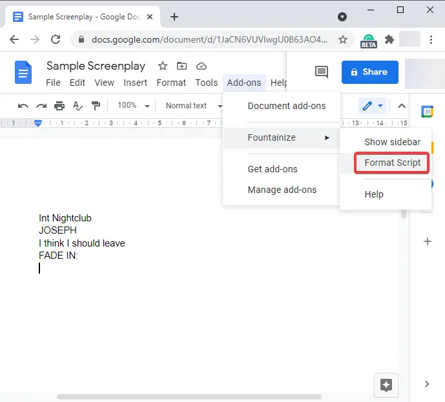
Task: Click the tab search dropdown circle
Action: point(342,17)
